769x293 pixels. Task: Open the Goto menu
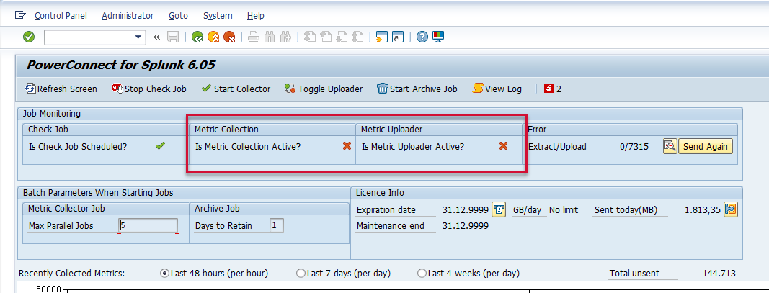(178, 15)
